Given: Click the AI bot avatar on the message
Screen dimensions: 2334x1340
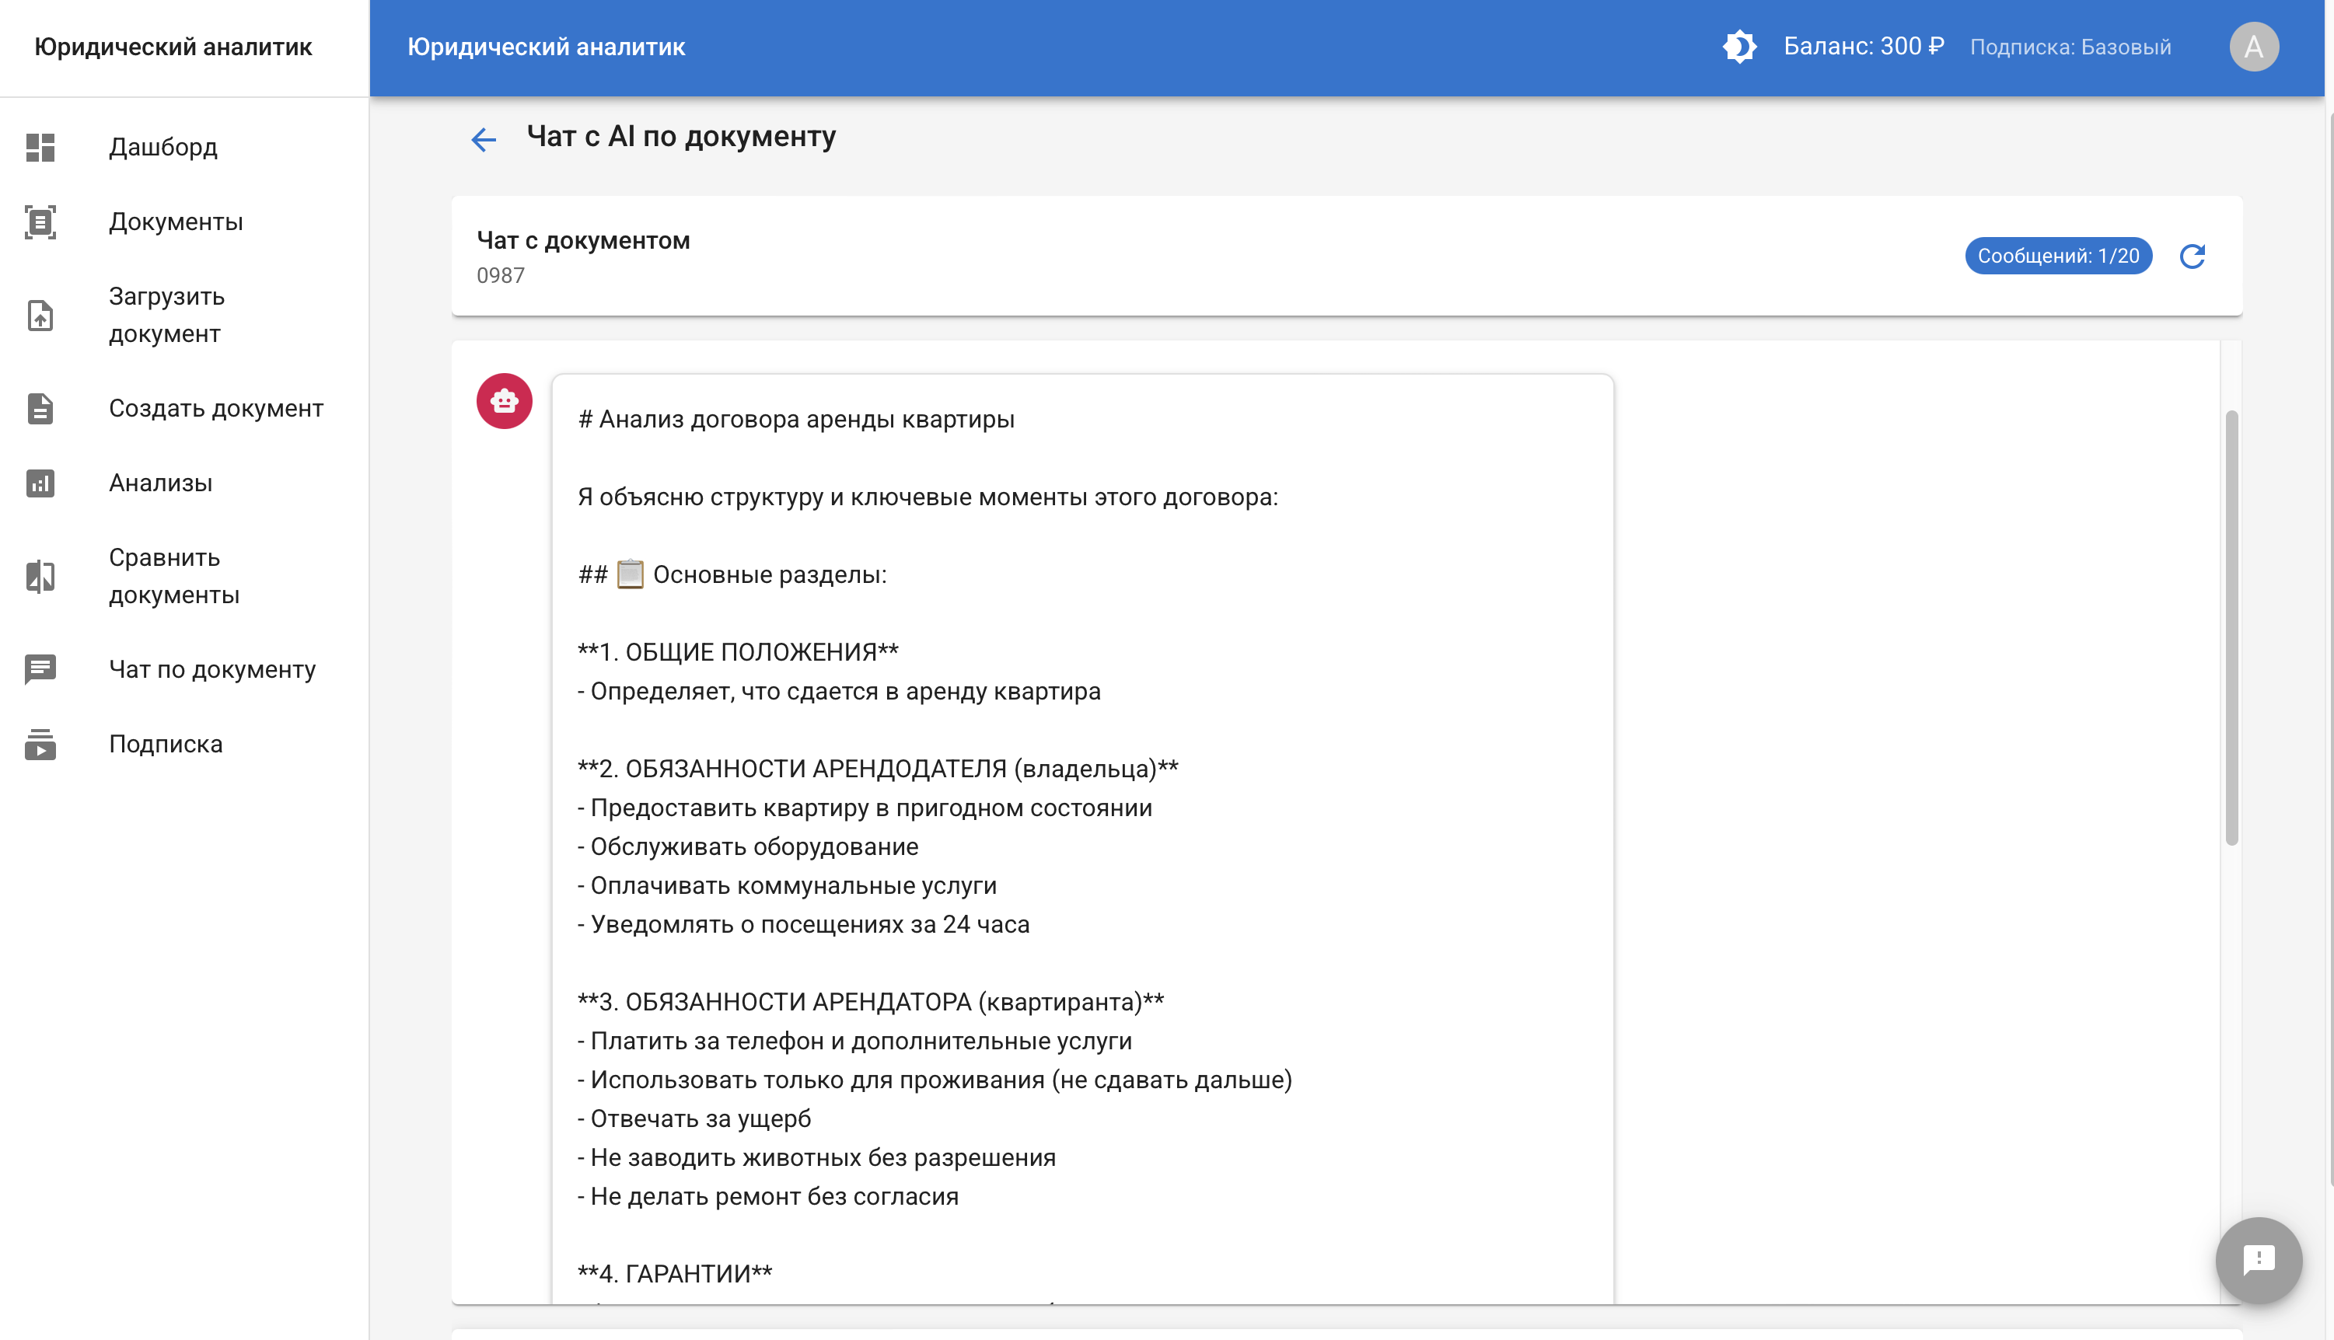Looking at the screenshot, I should [504, 400].
